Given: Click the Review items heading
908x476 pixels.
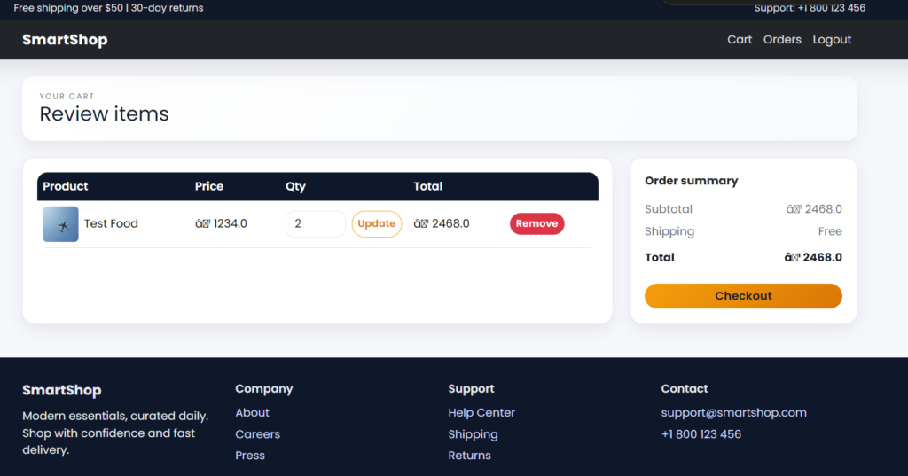Looking at the screenshot, I should pyautogui.click(x=105, y=113).
